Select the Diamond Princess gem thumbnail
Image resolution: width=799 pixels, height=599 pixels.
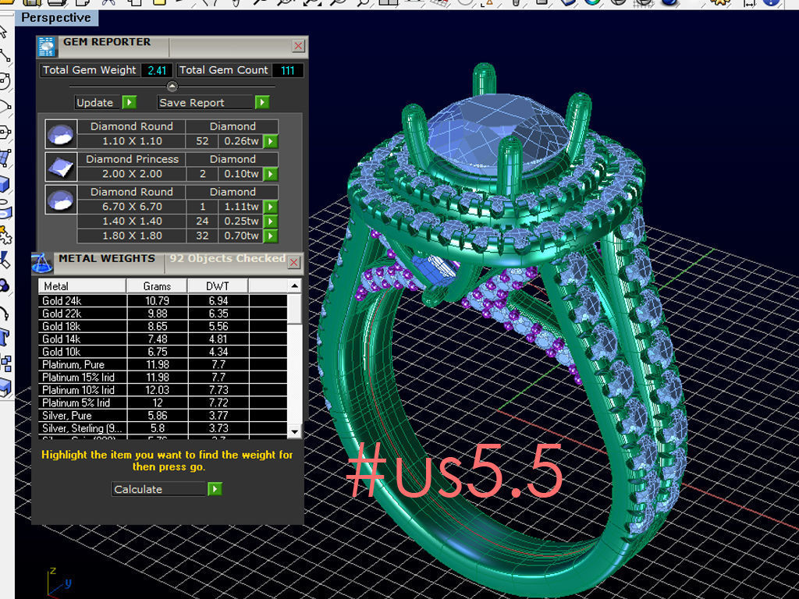[61, 167]
